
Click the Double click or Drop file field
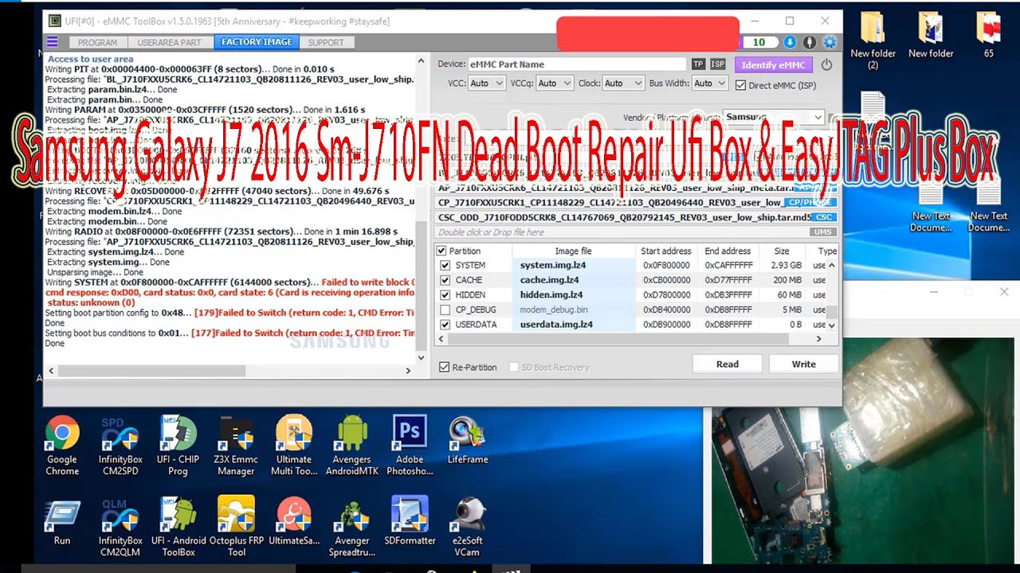coord(622,232)
